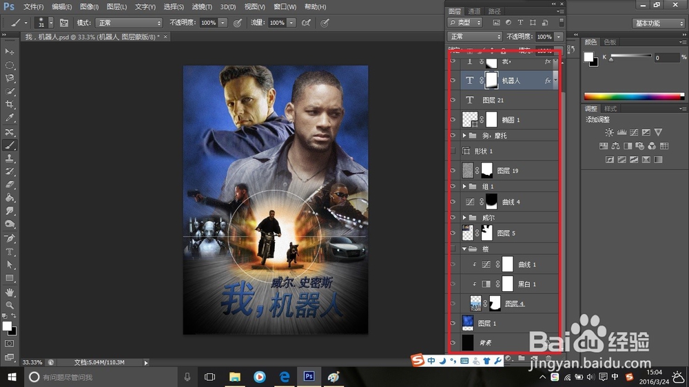Hide the 曲线 4 adjustment layer
This screenshot has width=689, height=387.
[453, 202]
